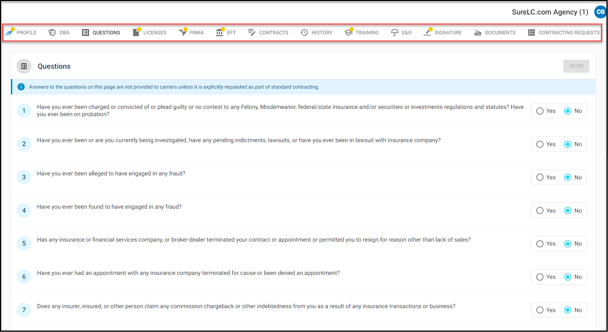608x332 pixels.
Task: Choose No for question 7 commission chargeback
Action: [568, 310]
